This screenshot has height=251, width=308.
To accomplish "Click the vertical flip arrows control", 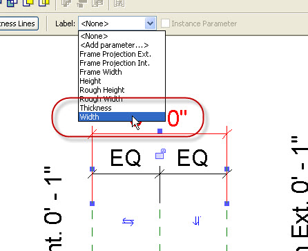I will 197,221.
